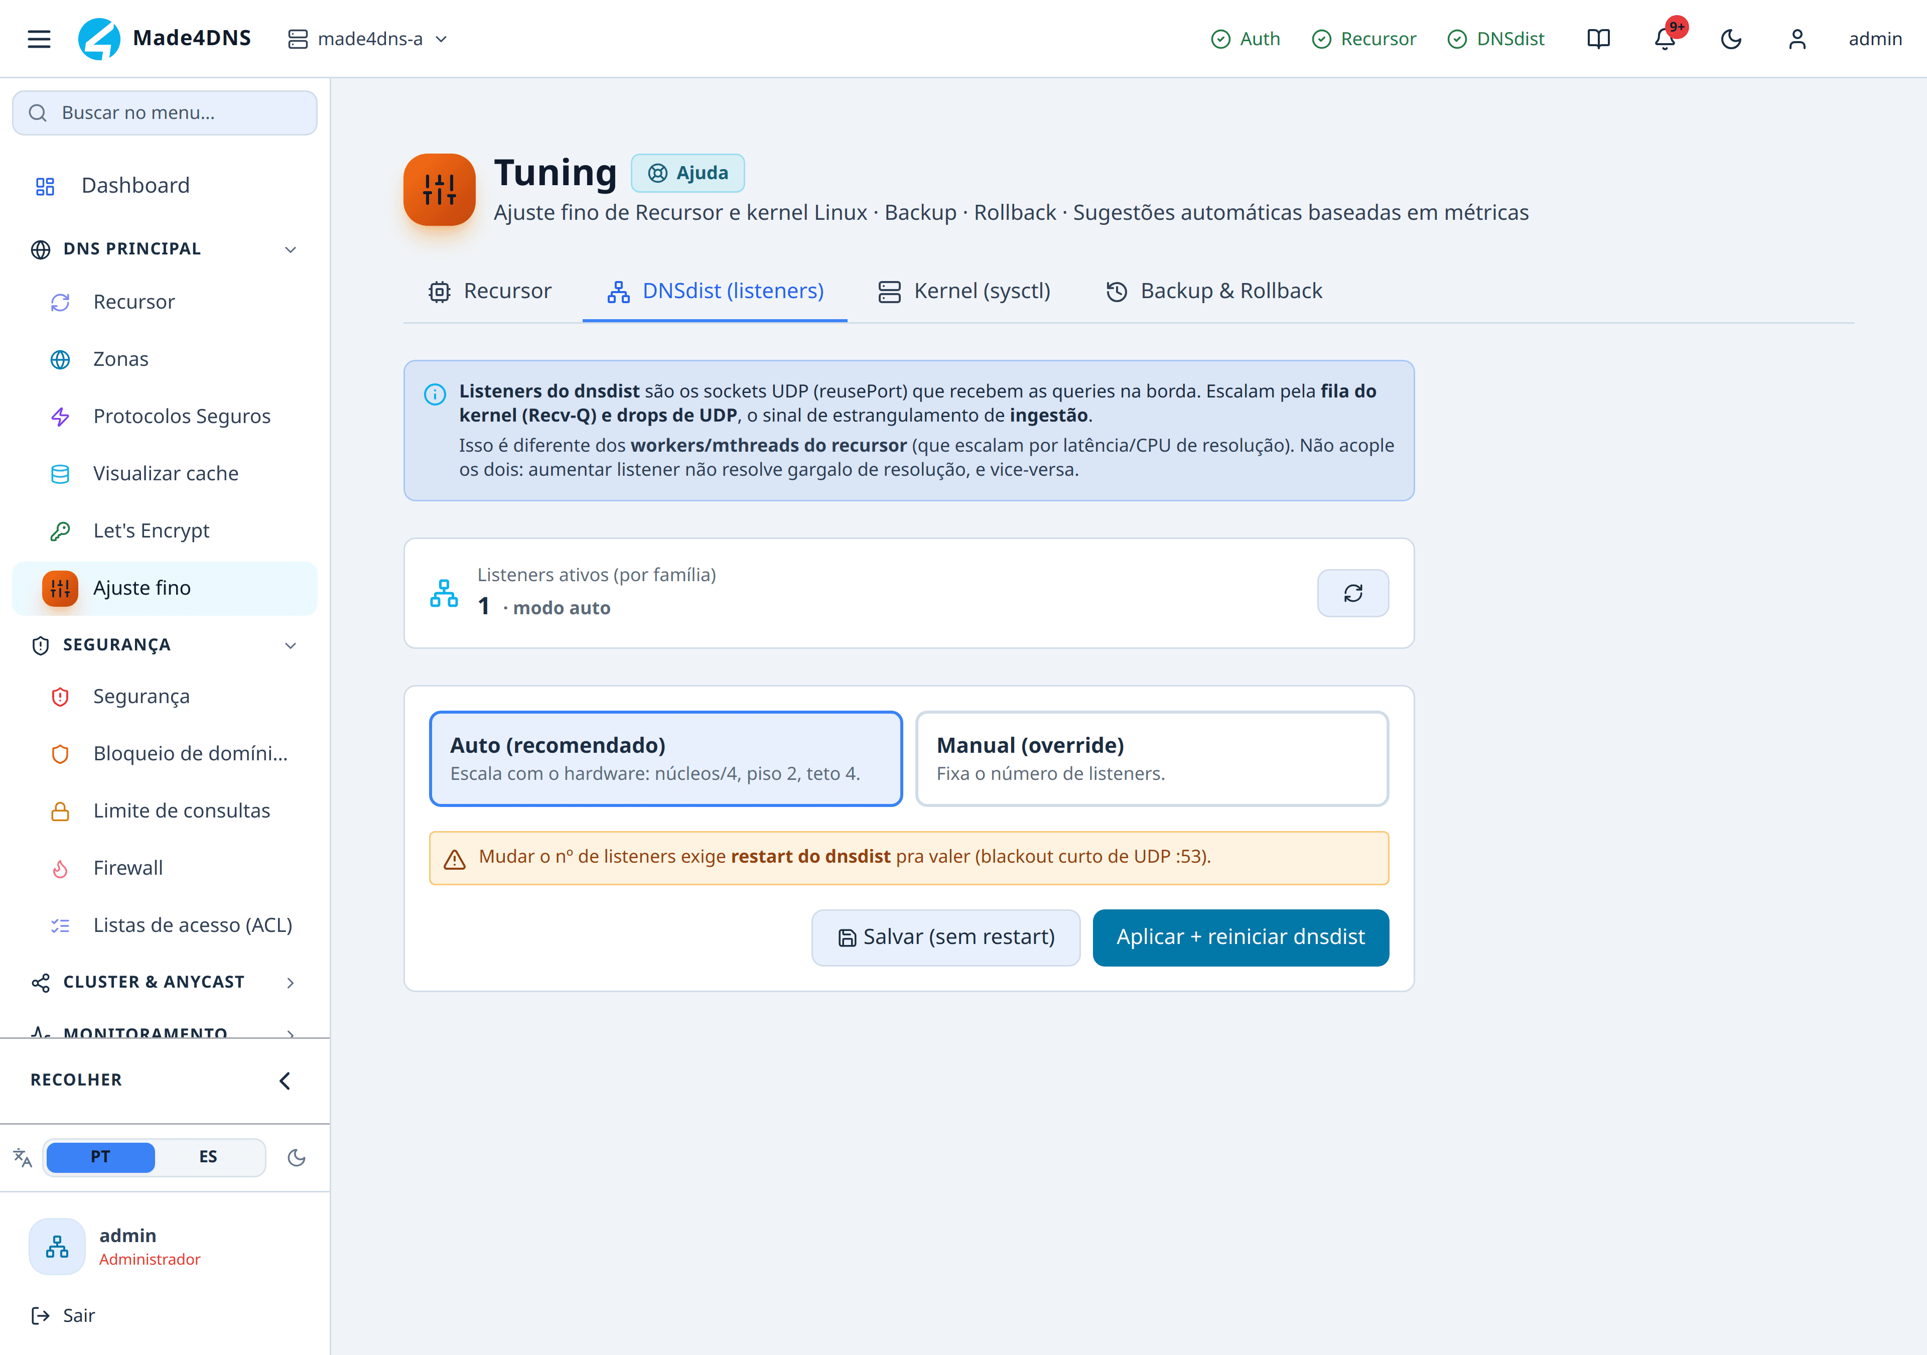Select Manual (override) mode
The width and height of the screenshot is (1927, 1355).
click(x=1152, y=758)
